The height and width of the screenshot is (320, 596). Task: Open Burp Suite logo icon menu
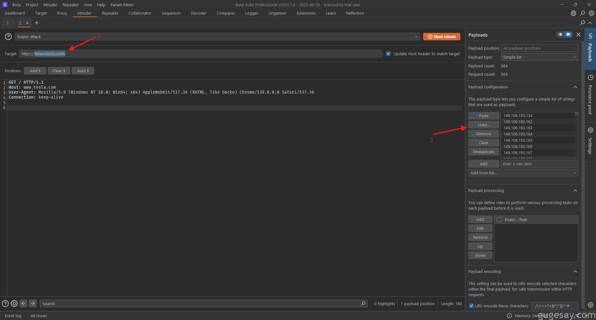pyautogui.click(x=5, y=5)
